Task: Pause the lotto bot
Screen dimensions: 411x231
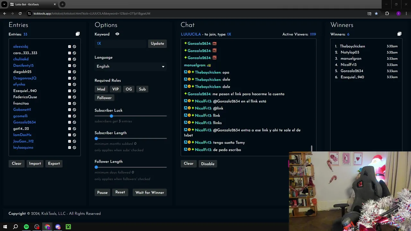Action: point(102,193)
